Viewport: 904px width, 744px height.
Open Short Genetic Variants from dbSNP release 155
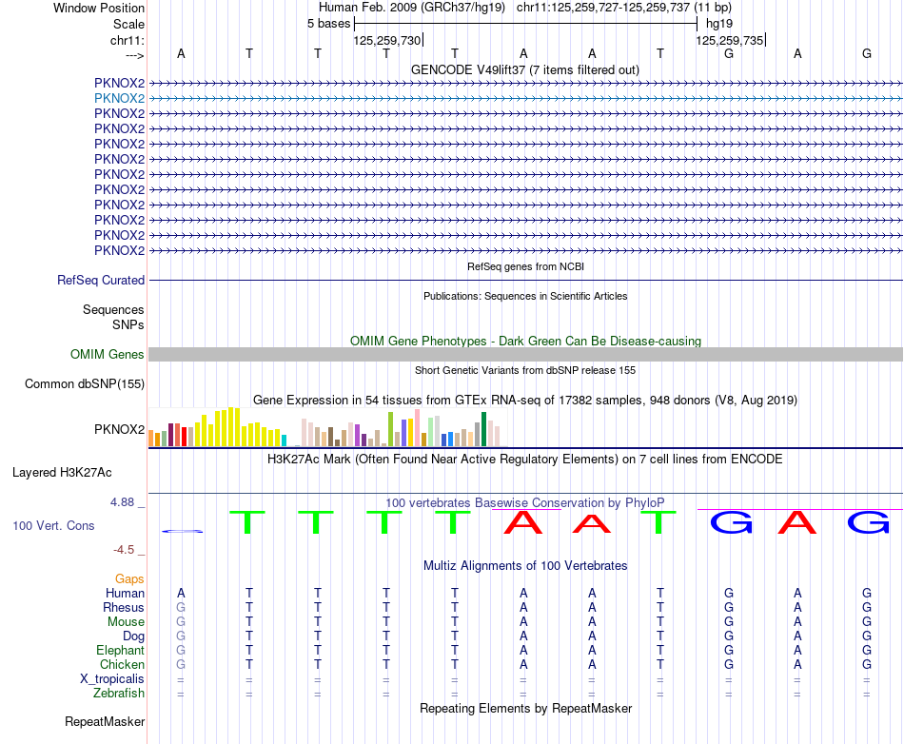[525, 370]
